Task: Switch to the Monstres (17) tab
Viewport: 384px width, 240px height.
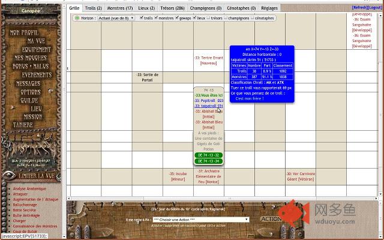Action: coord(120,8)
